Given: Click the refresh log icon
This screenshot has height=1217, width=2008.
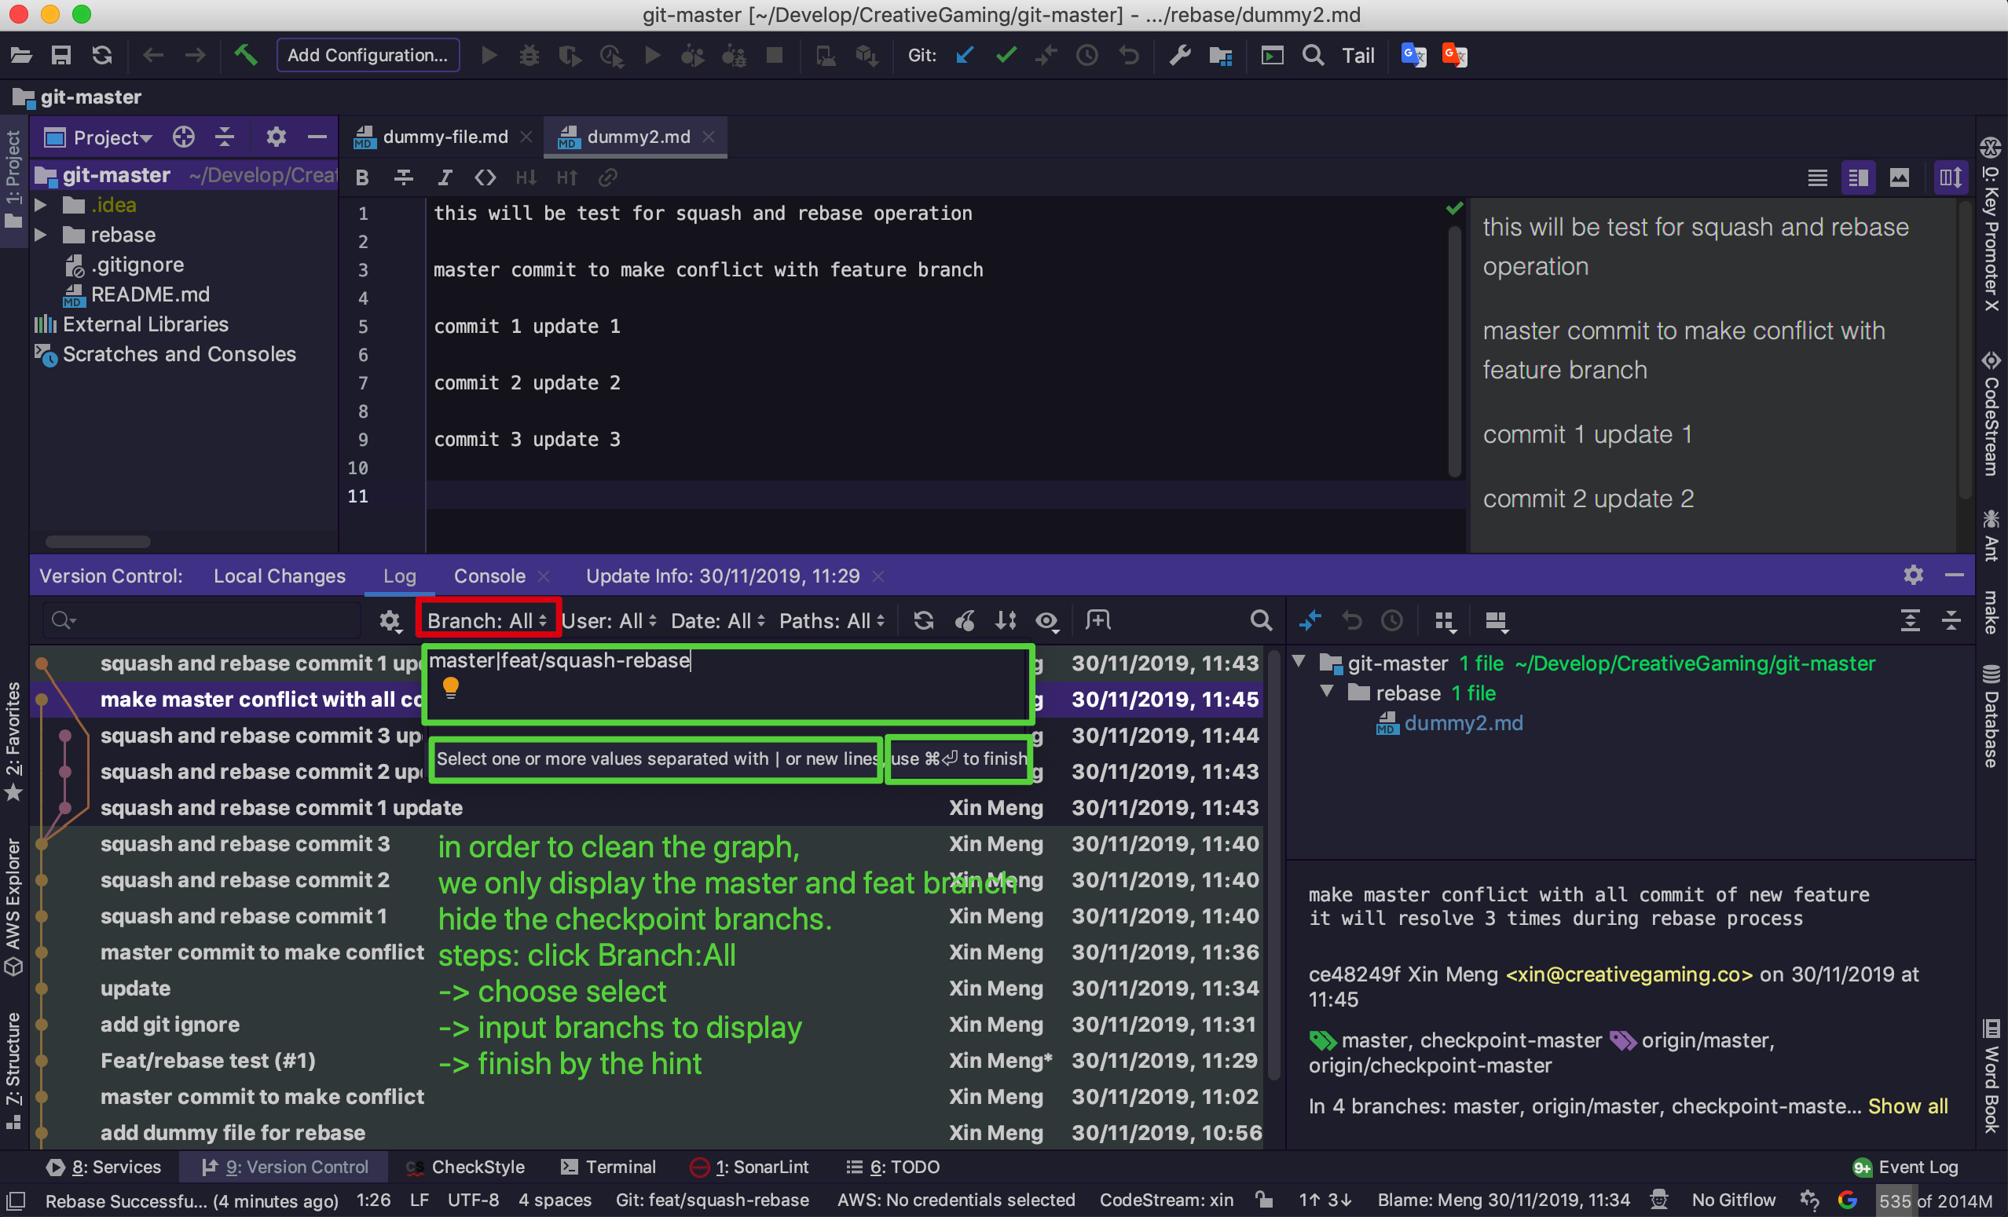Looking at the screenshot, I should point(923,621).
